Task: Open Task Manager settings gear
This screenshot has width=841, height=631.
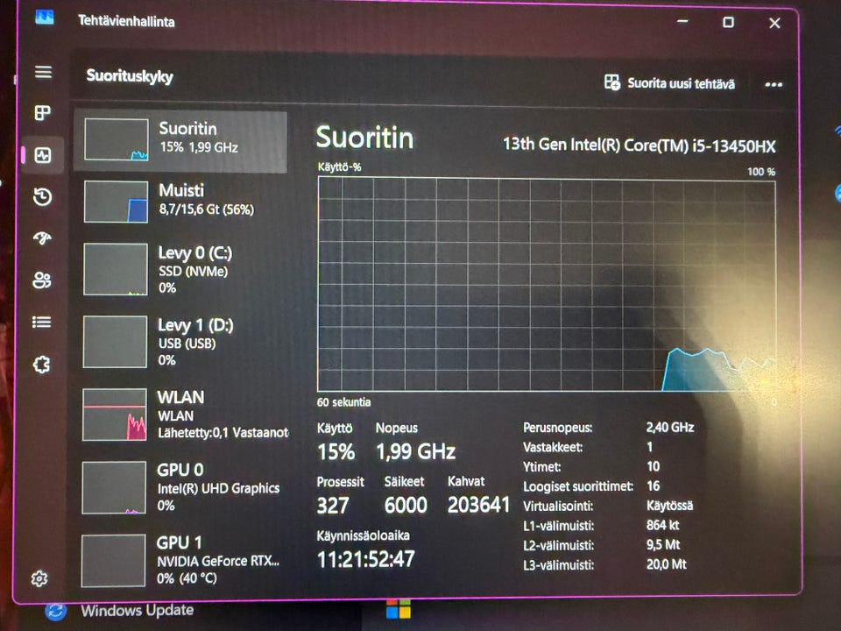Action: [x=39, y=578]
